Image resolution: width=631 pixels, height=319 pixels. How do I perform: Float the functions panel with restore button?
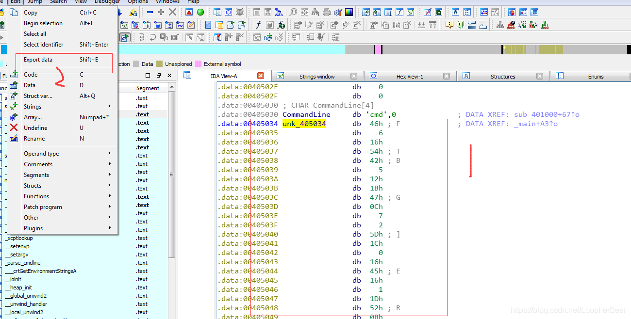coord(159,76)
